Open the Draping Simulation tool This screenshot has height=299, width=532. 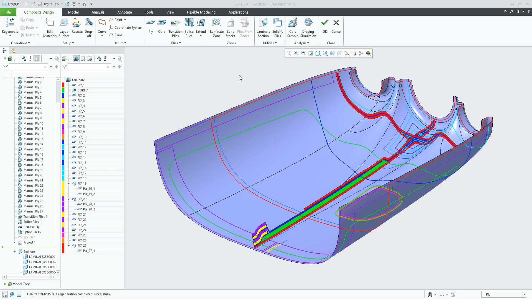[x=308, y=28]
